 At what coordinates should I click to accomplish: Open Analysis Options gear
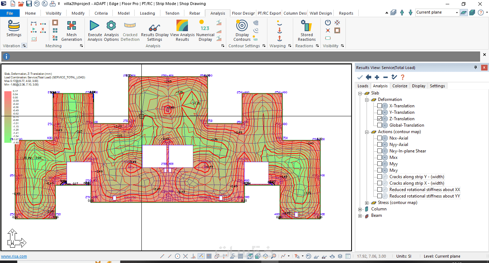click(x=111, y=30)
